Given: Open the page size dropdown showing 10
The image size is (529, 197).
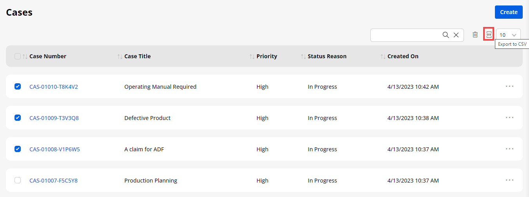Looking at the screenshot, I should click(x=508, y=35).
